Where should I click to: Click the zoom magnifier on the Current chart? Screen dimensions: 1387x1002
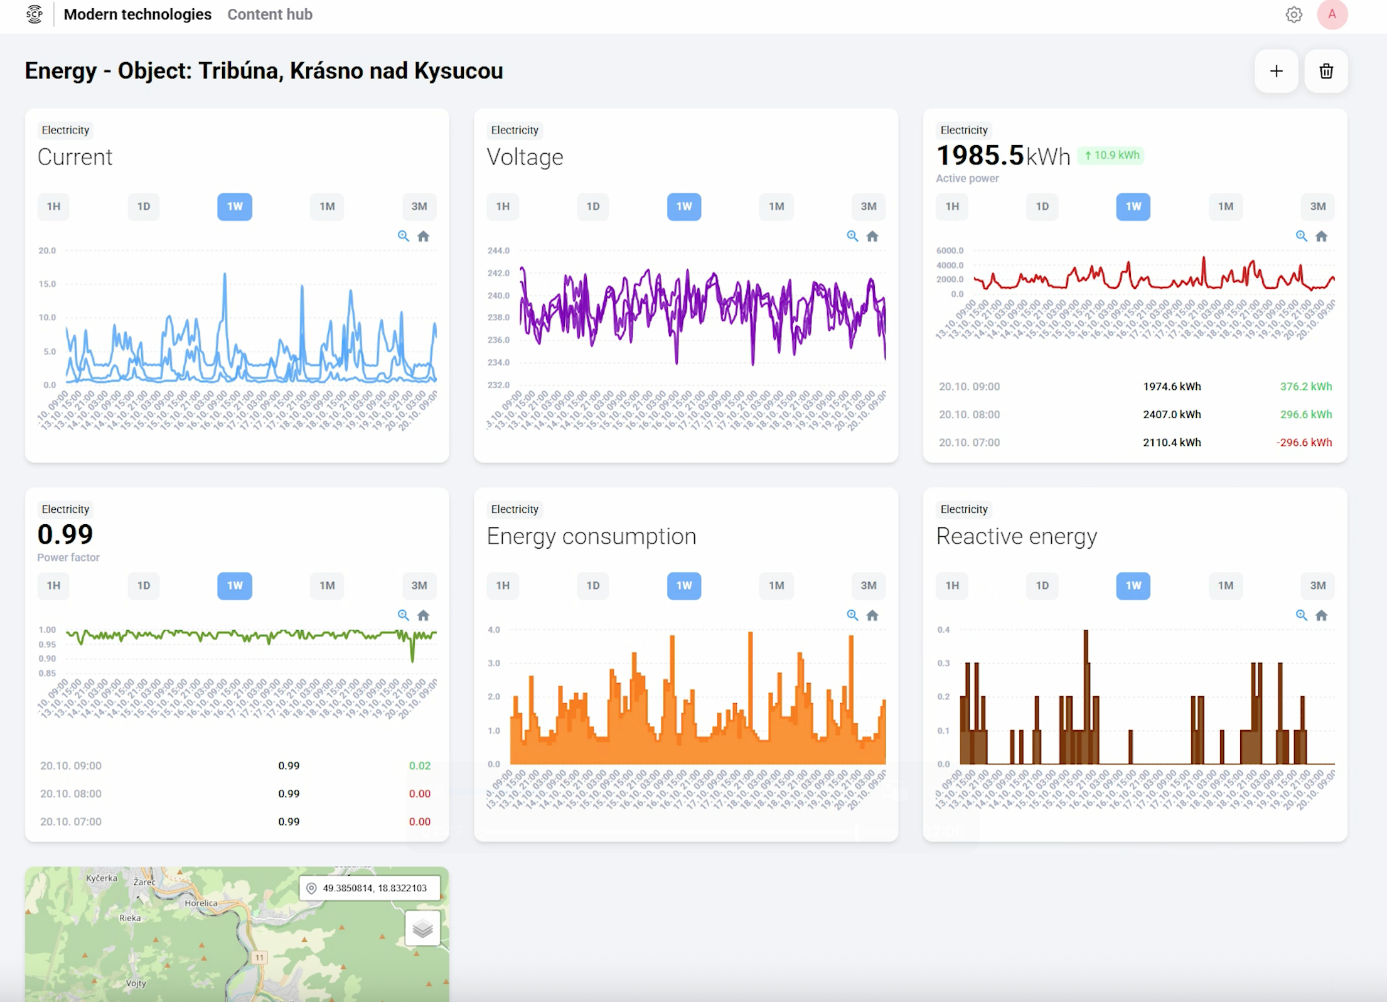coord(402,236)
